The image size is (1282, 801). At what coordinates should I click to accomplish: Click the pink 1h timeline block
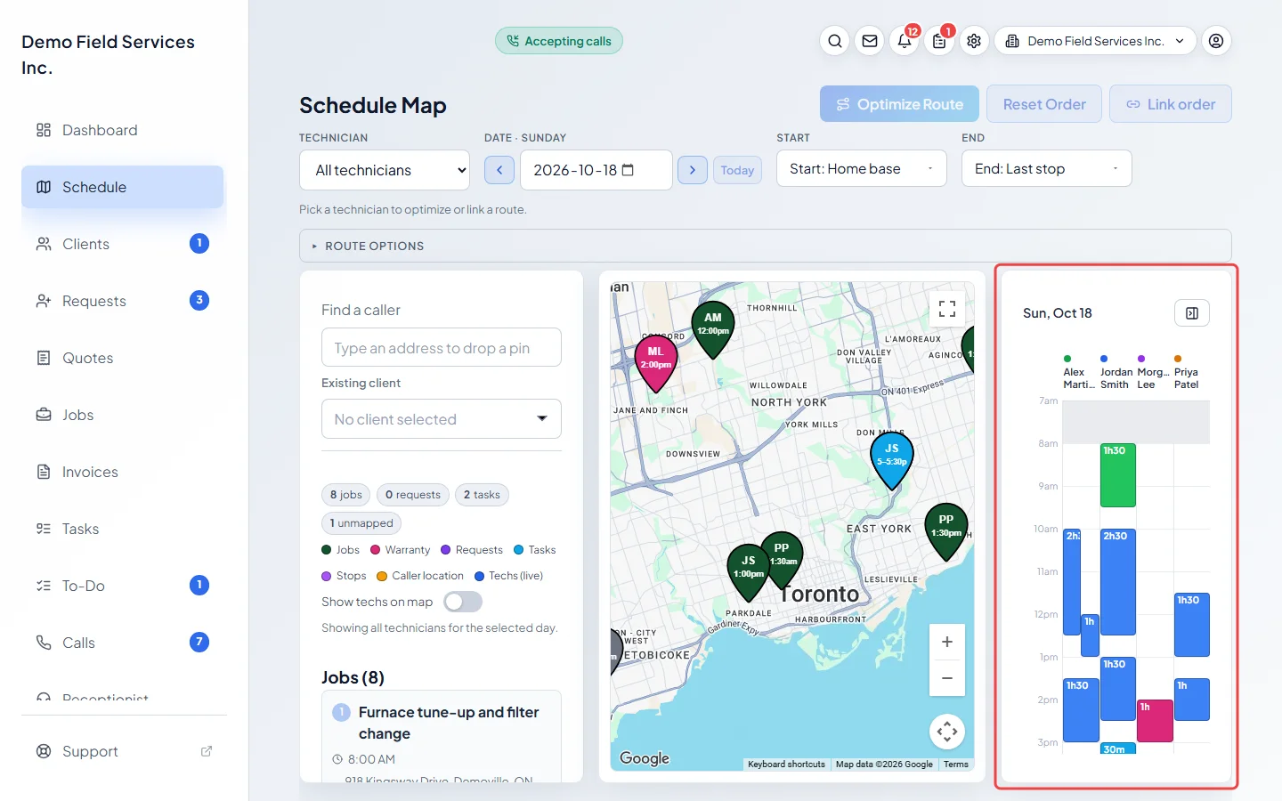(1155, 721)
